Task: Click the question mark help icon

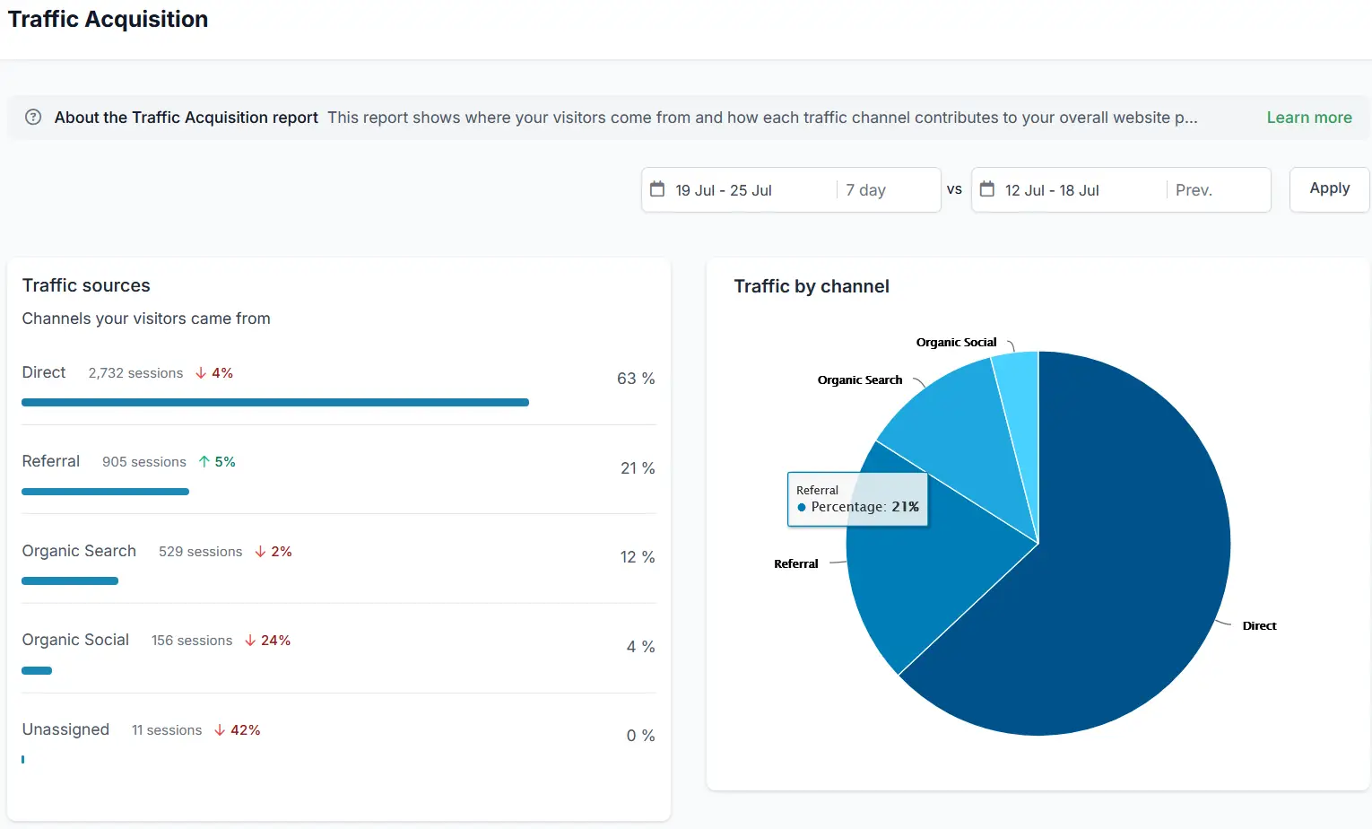Action: [33, 118]
